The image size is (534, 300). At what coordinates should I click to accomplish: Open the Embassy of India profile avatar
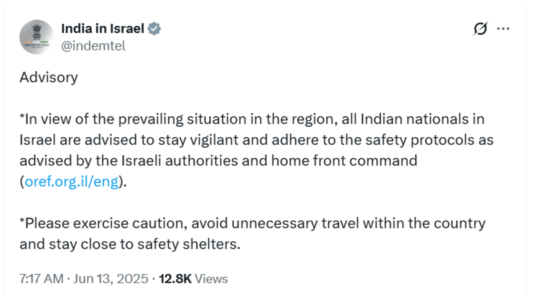36,37
